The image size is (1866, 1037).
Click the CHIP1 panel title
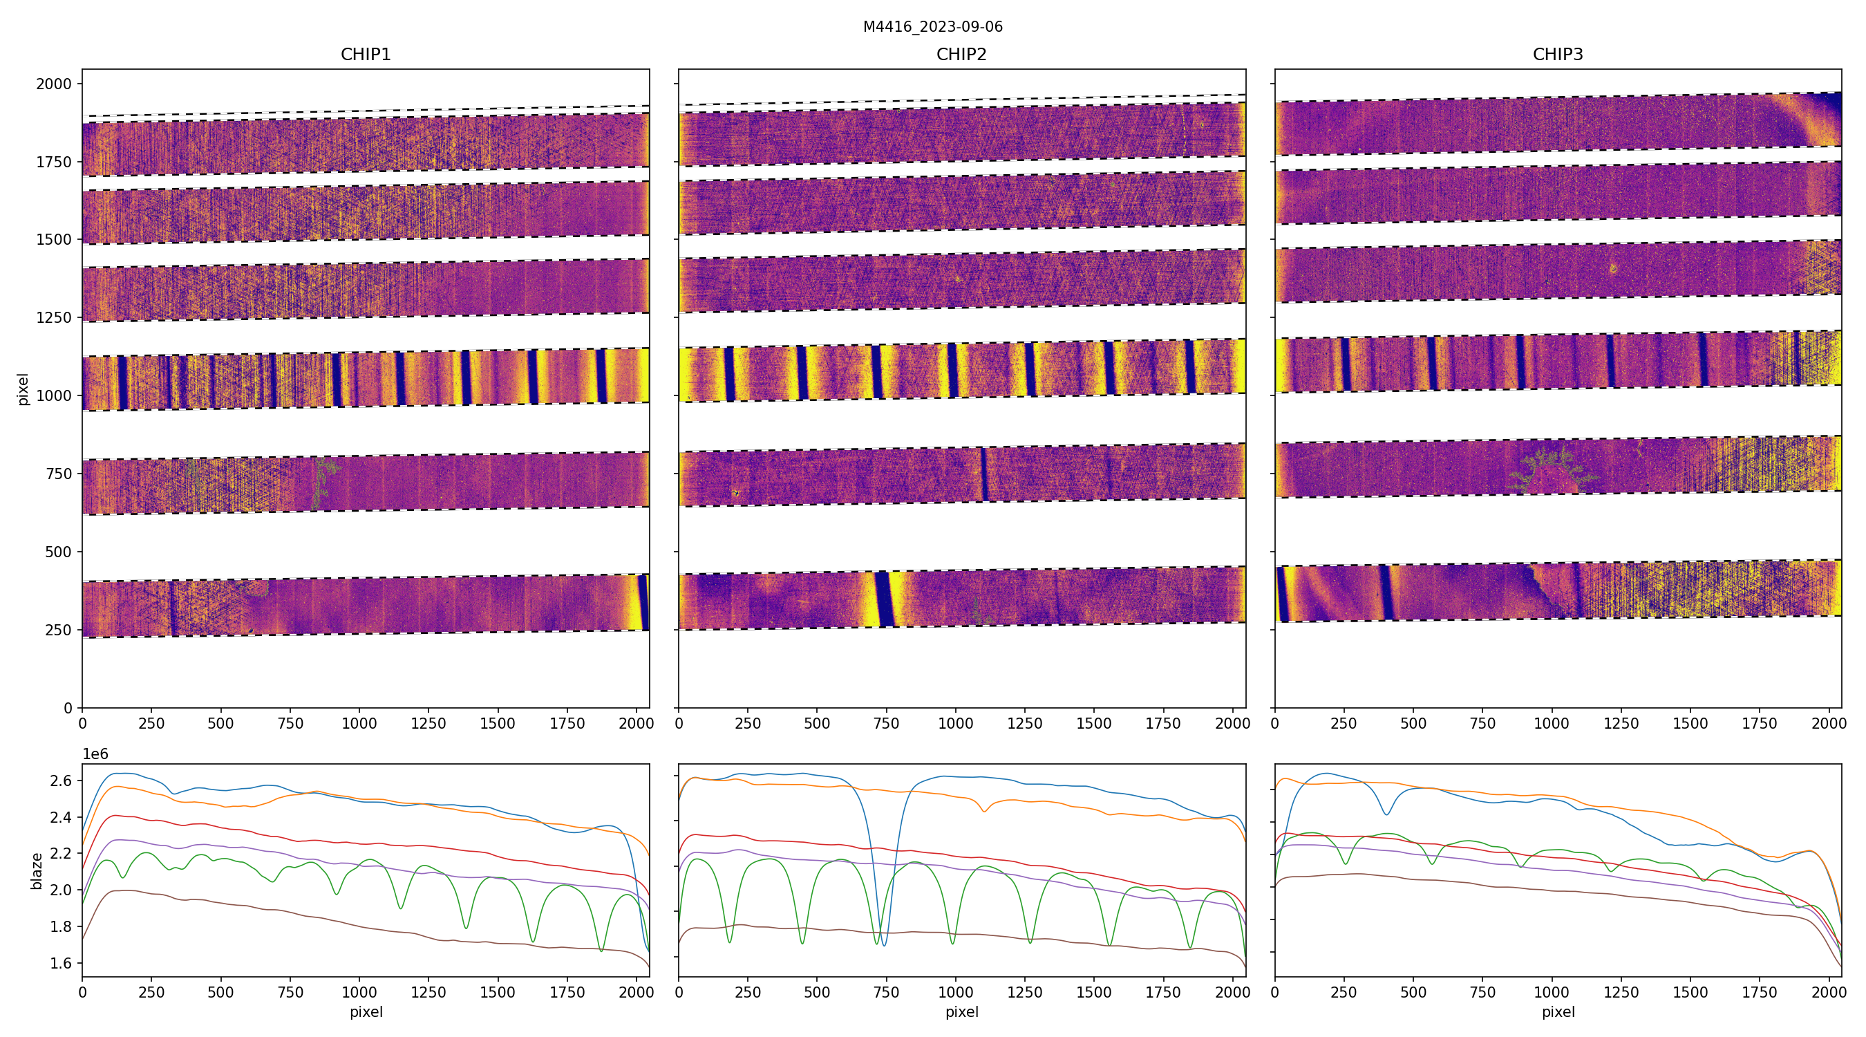pyautogui.click(x=365, y=55)
